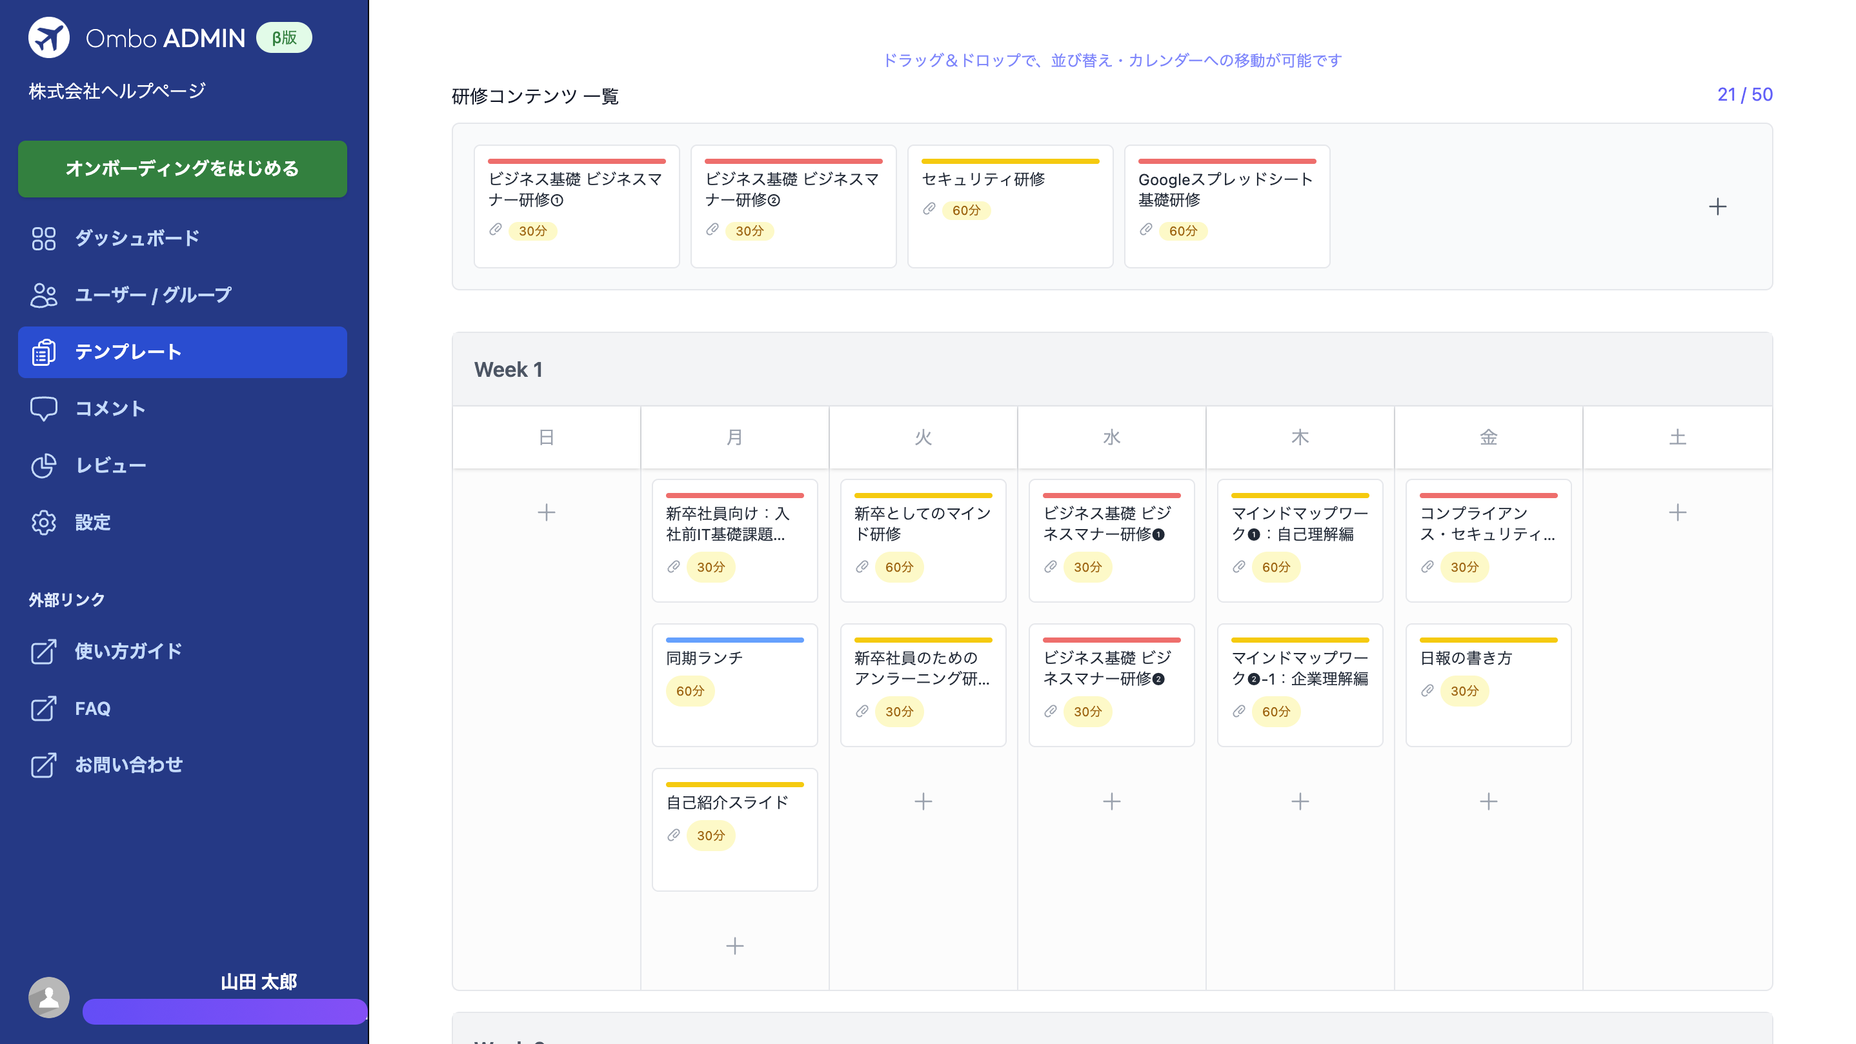The image size is (1856, 1044).
Task: Add content to Tuesday with plus icon
Action: [x=923, y=801]
